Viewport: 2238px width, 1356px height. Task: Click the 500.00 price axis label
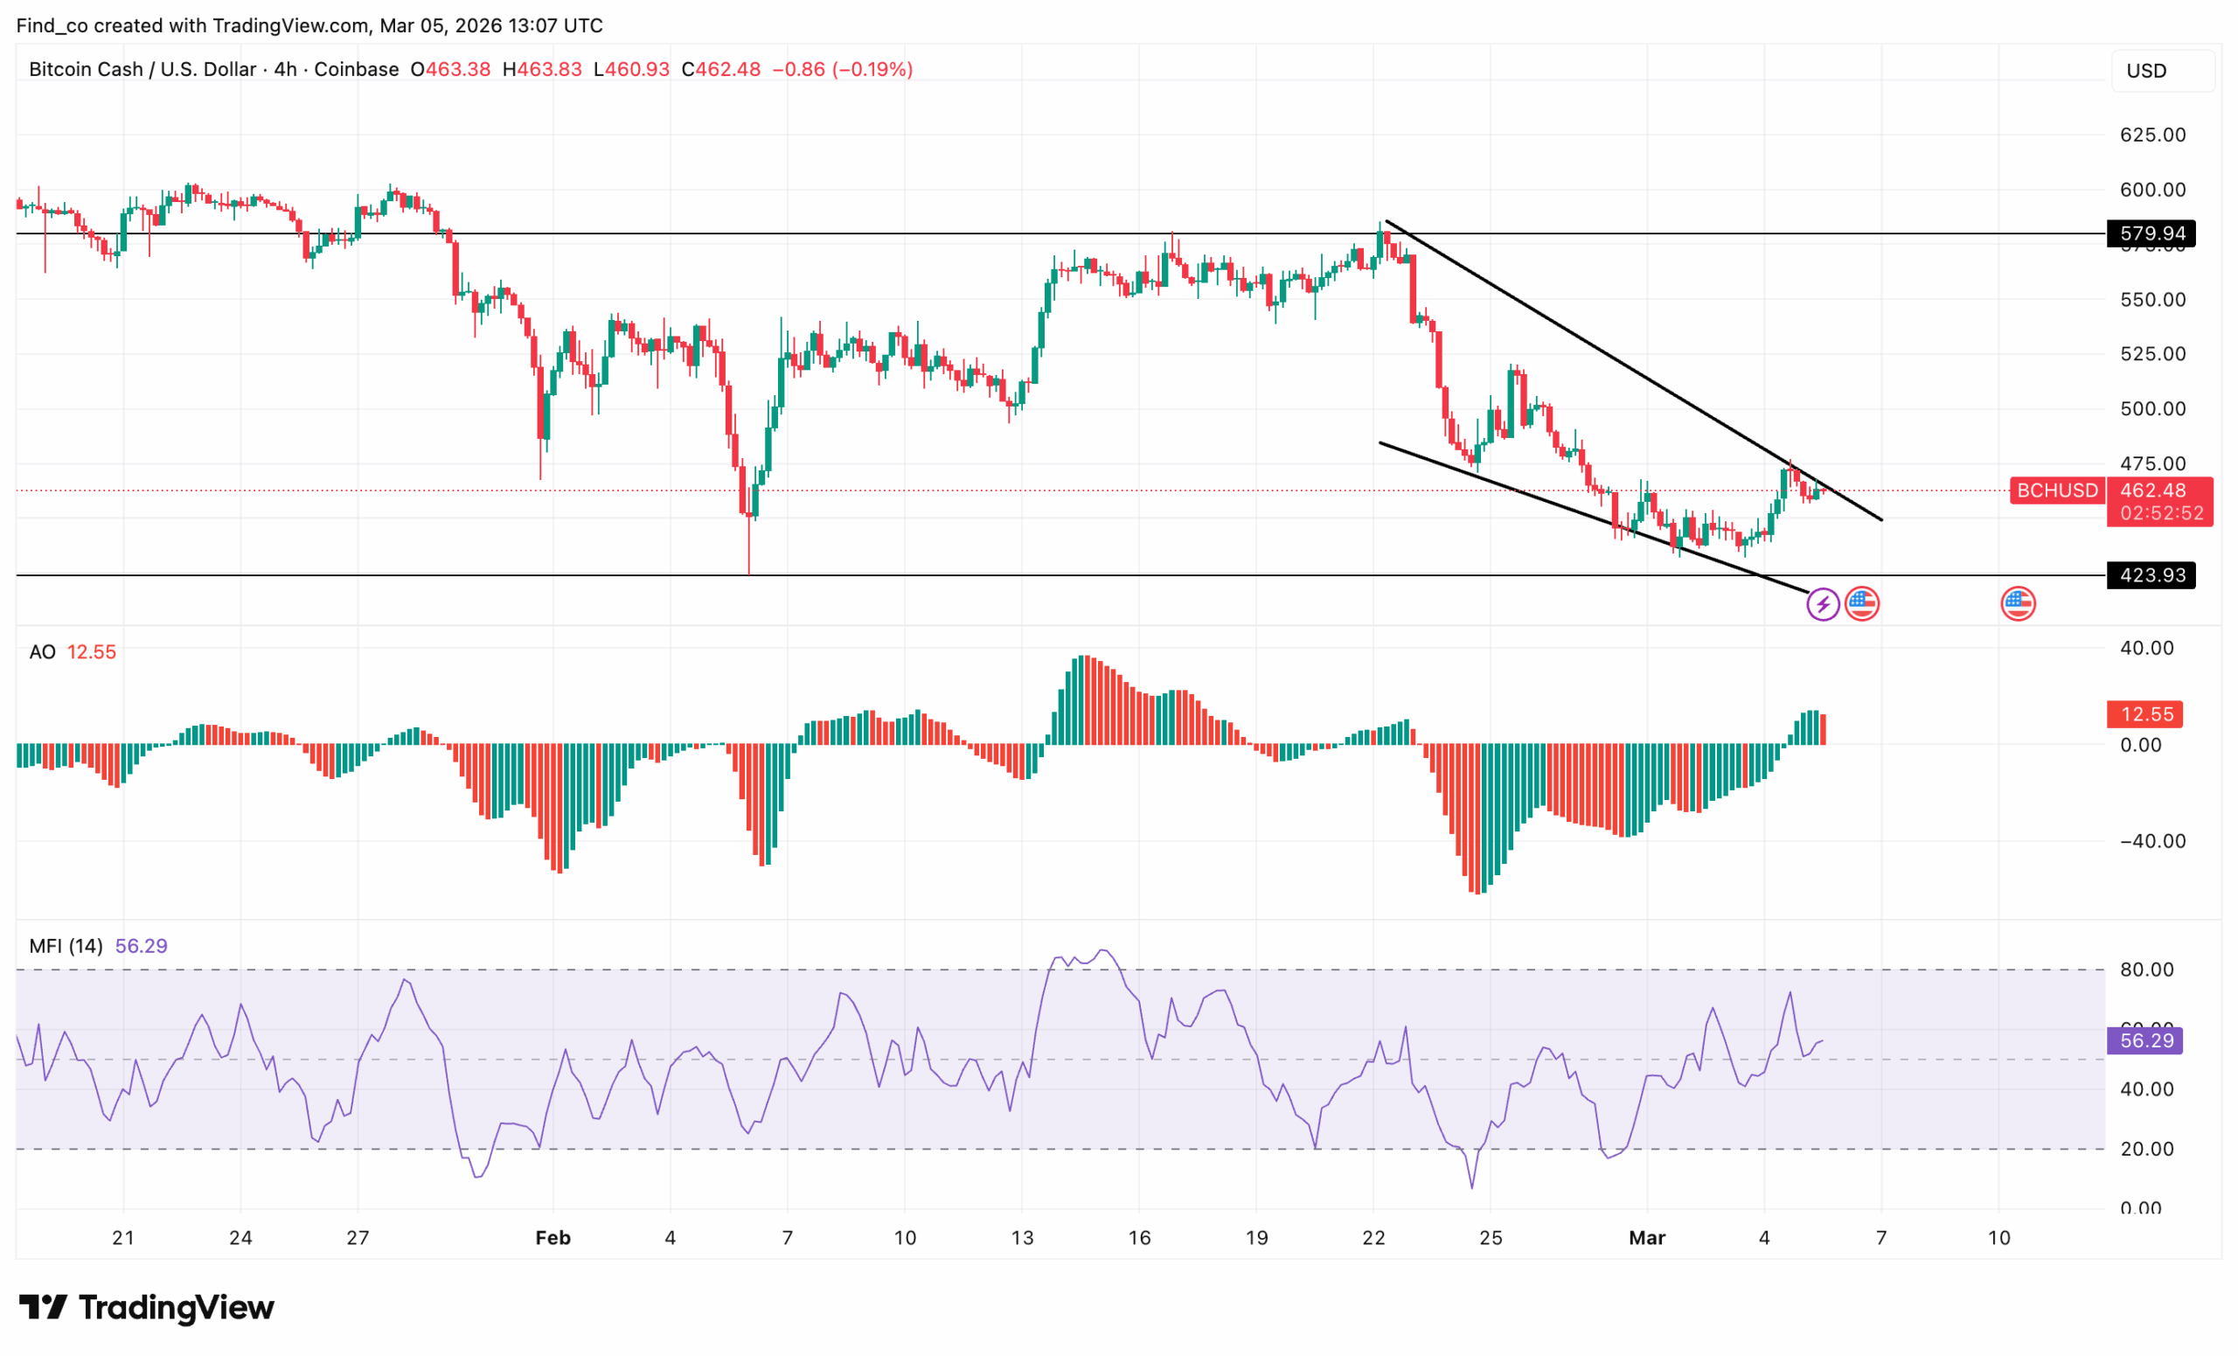click(x=2152, y=408)
